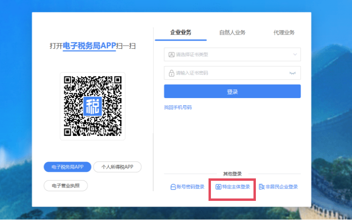Click the 找回手机号码 link
This screenshot has height=220, width=352.
178,108
